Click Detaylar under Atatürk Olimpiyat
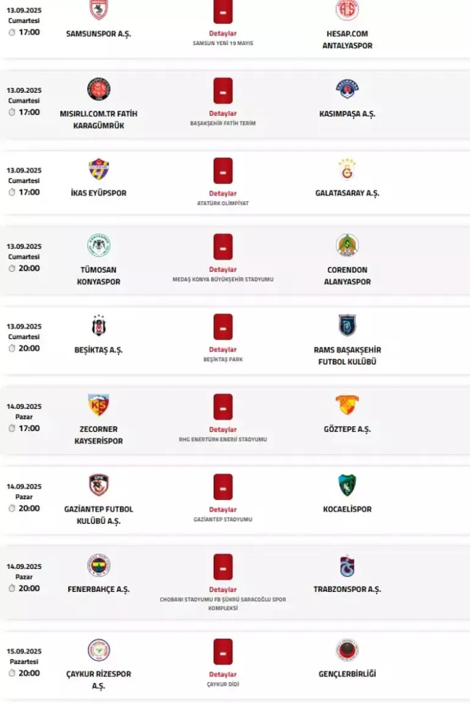Screen dimensions: 470x706 (222, 192)
